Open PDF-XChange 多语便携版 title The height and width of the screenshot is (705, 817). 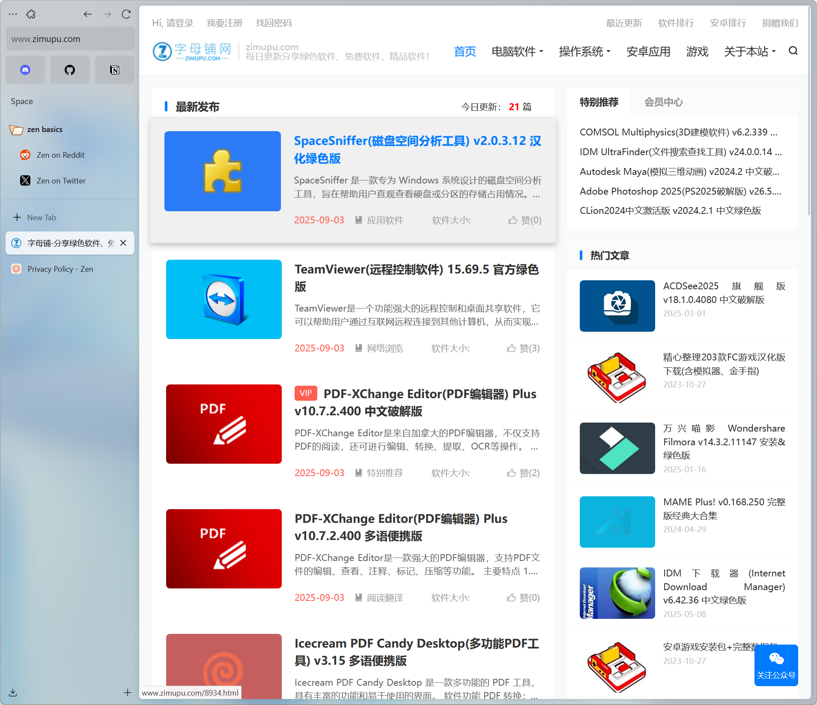pos(401,527)
